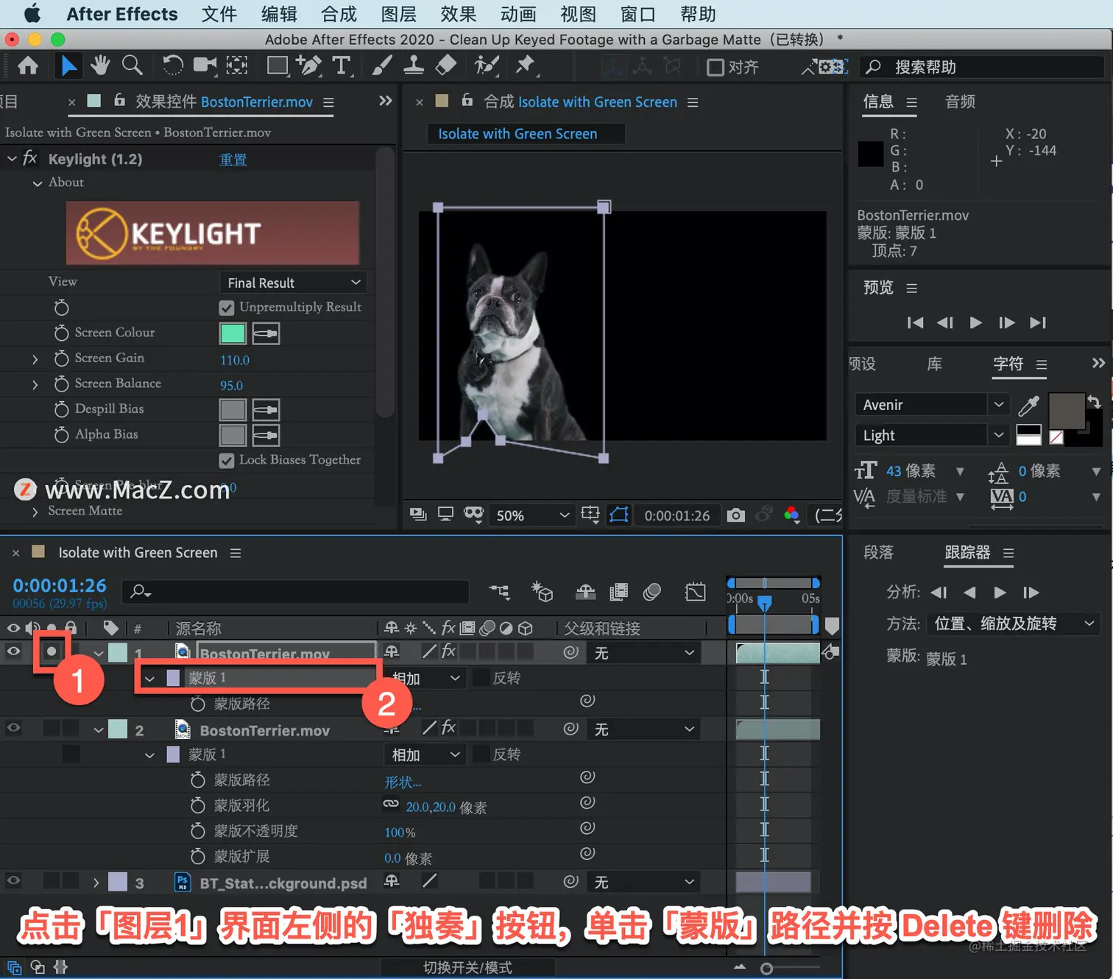Image resolution: width=1113 pixels, height=979 pixels.
Task: Play the preview
Action: click(975, 322)
